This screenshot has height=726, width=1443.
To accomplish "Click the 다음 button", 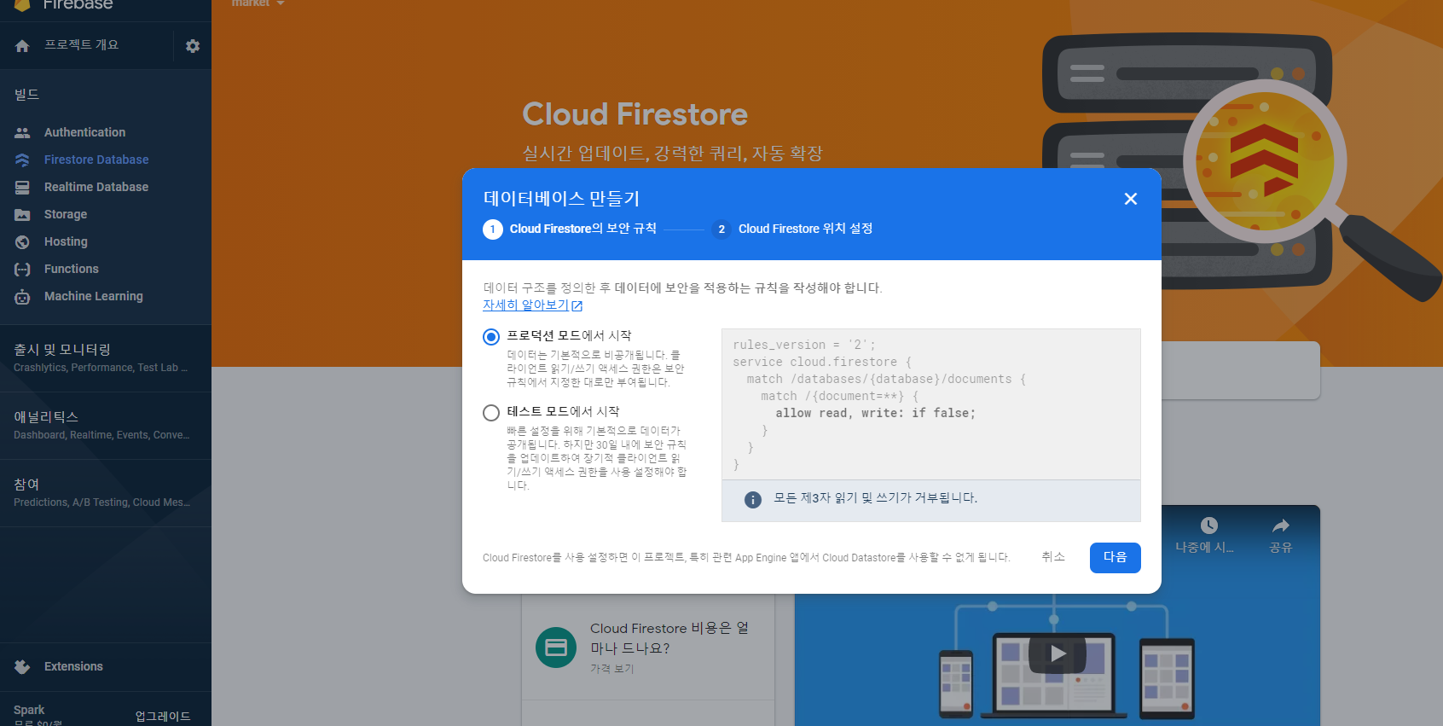I will click(x=1116, y=558).
